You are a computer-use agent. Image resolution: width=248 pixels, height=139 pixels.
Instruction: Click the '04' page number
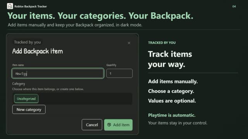click(234, 7)
